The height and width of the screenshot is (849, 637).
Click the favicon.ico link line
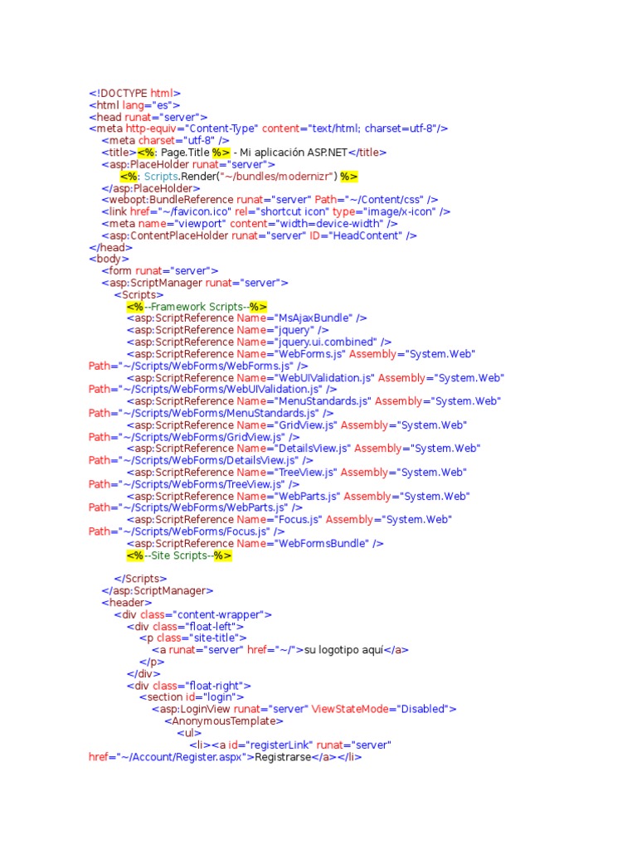click(275, 211)
